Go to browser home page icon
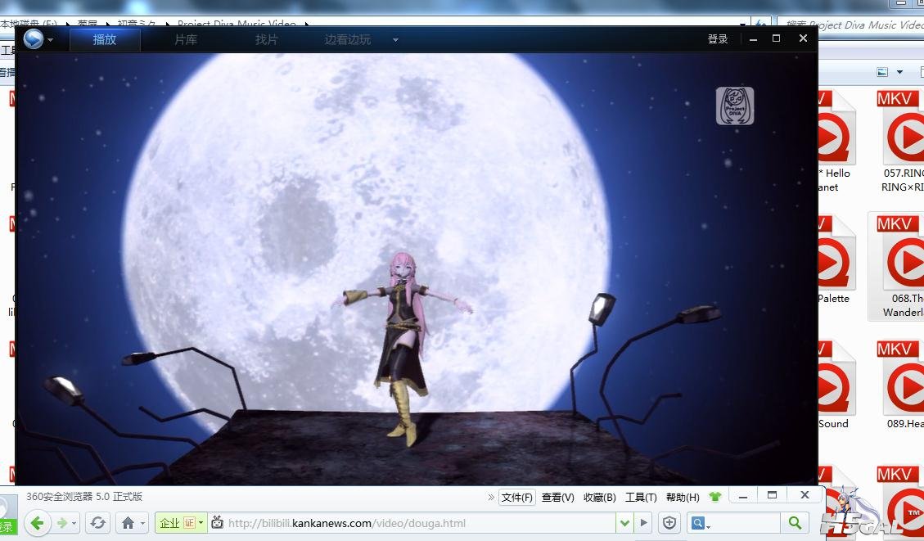The width and height of the screenshot is (924, 541). click(128, 523)
